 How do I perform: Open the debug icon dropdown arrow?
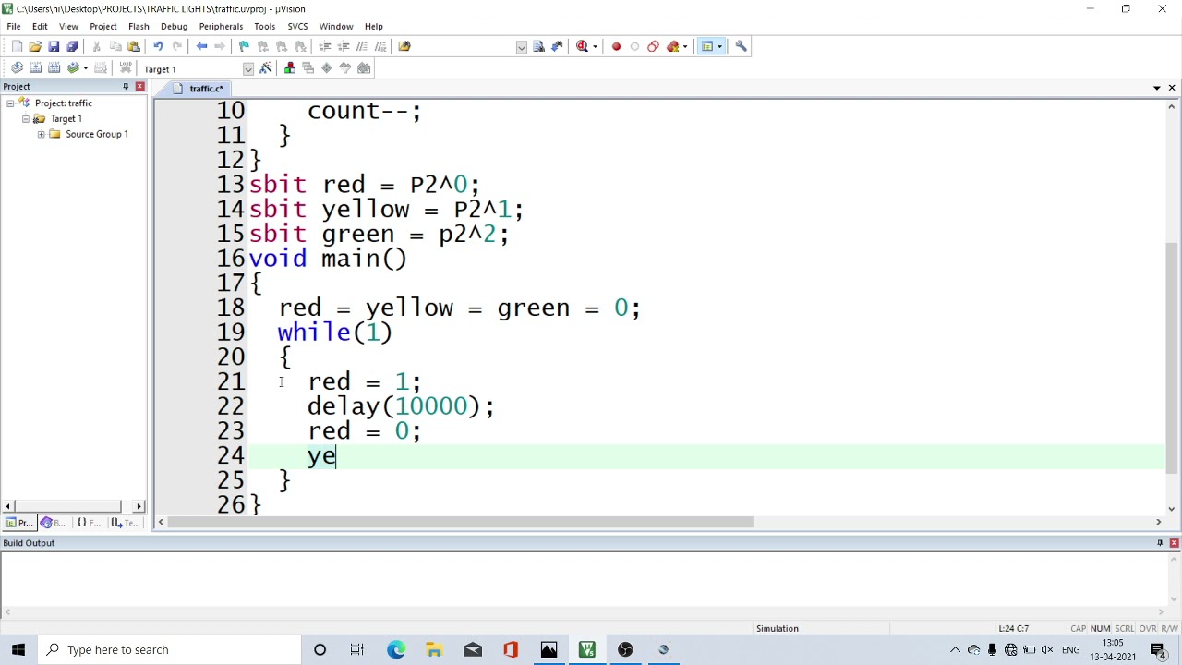point(595,46)
